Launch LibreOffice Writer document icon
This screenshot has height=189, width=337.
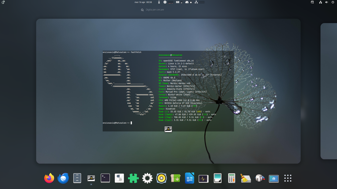tap(190, 178)
